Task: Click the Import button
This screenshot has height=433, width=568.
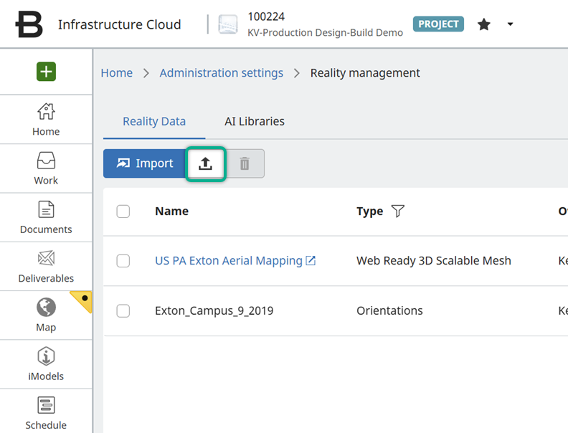Action: coord(145,163)
